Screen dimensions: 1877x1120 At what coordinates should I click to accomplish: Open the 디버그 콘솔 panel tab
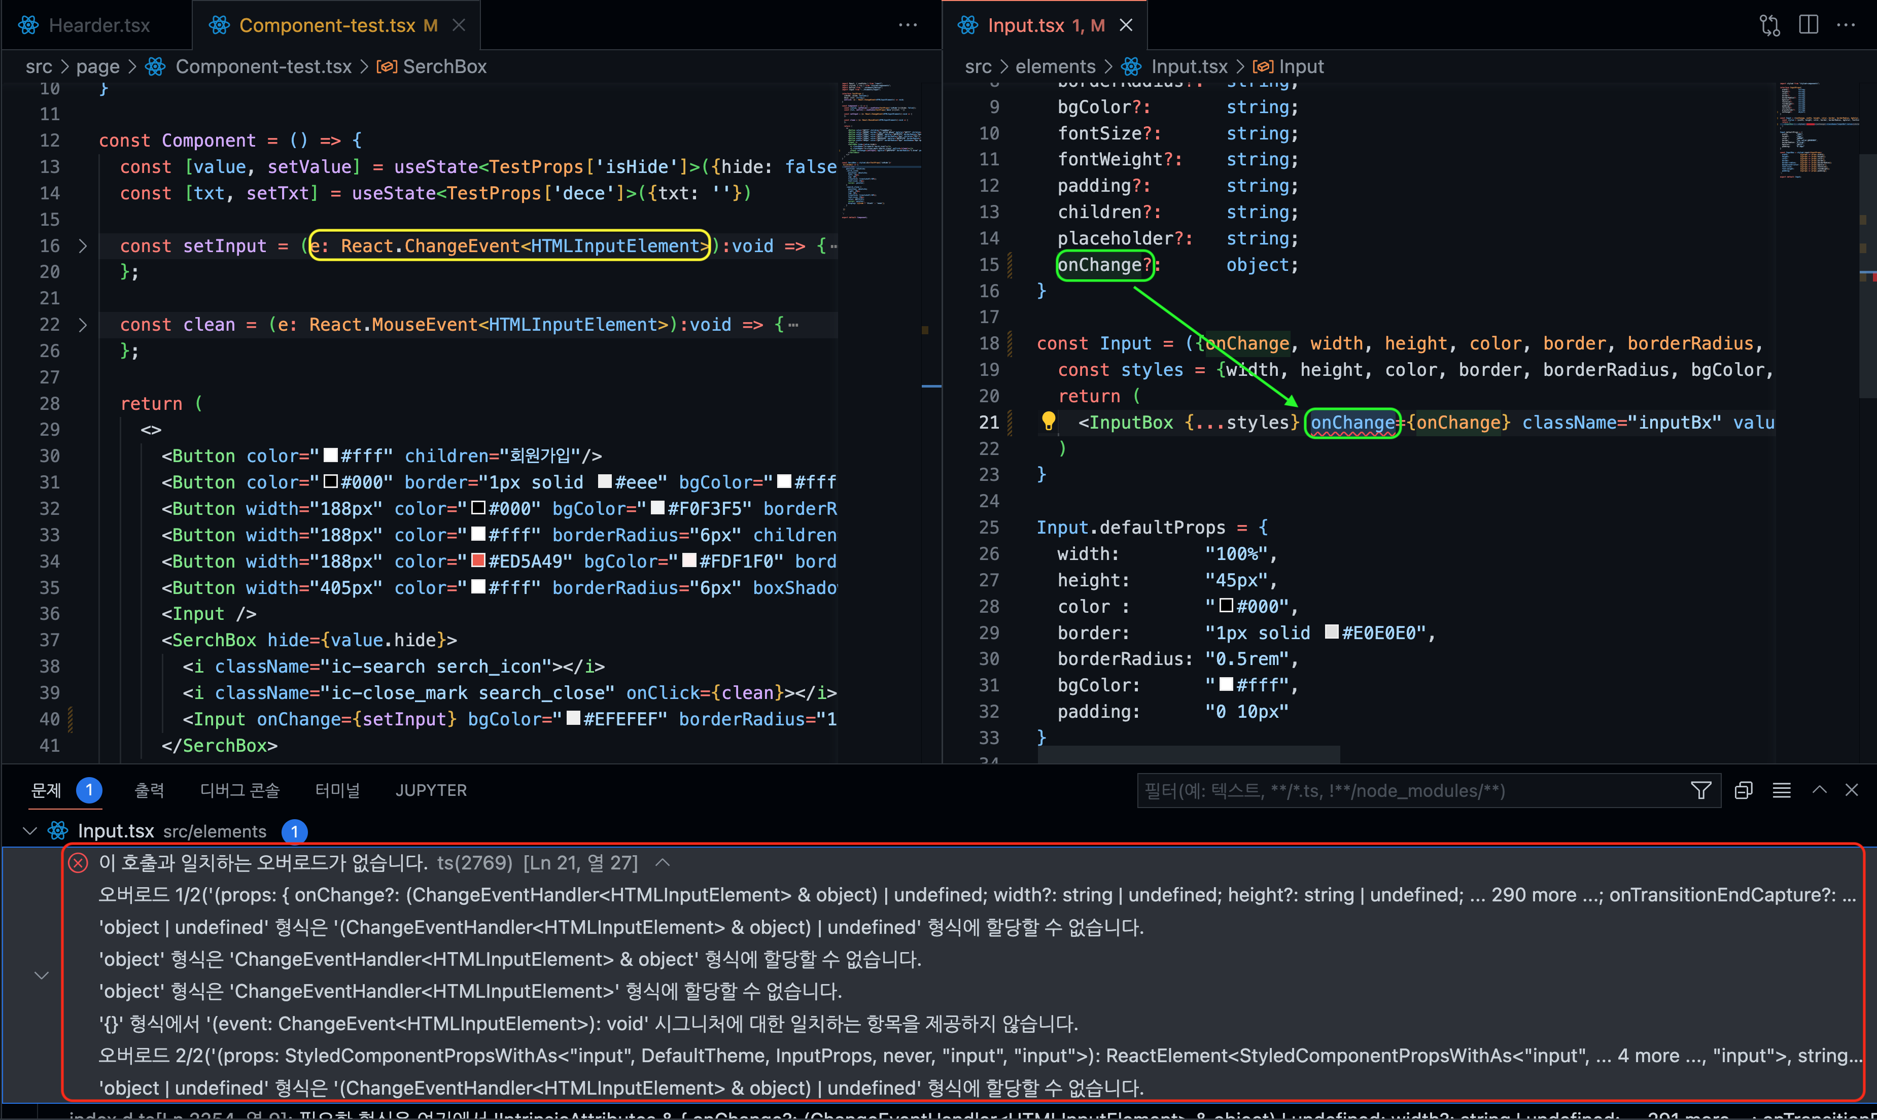click(x=239, y=790)
